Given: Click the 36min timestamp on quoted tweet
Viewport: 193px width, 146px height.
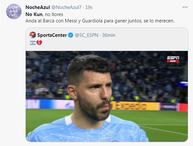Looking at the screenshot, I should (x=108, y=35).
